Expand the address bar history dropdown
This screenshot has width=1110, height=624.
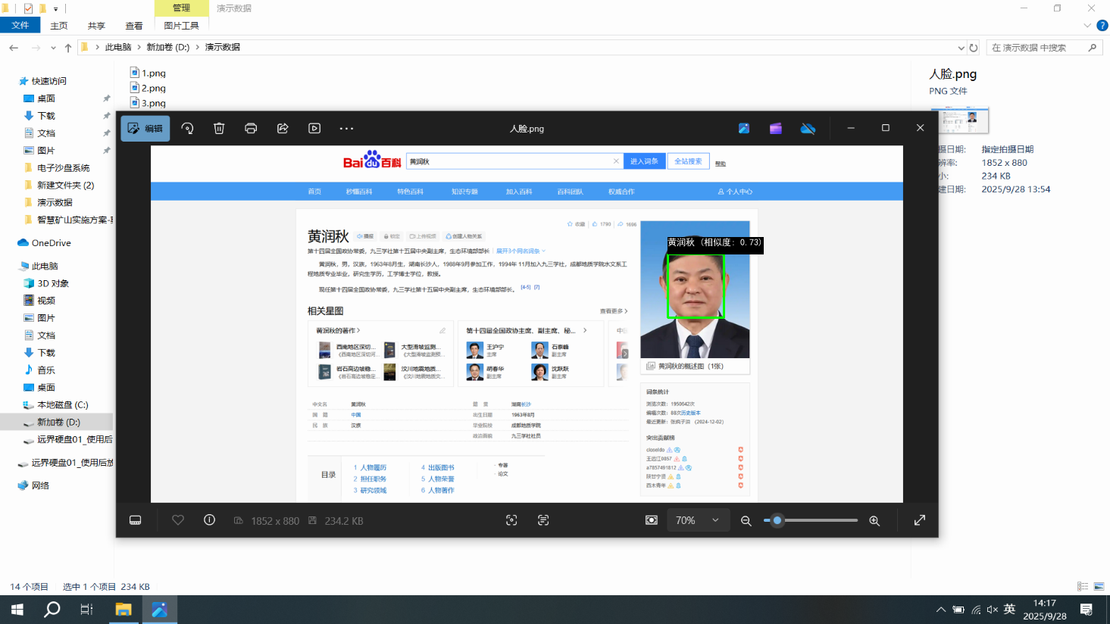[x=961, y=48]
